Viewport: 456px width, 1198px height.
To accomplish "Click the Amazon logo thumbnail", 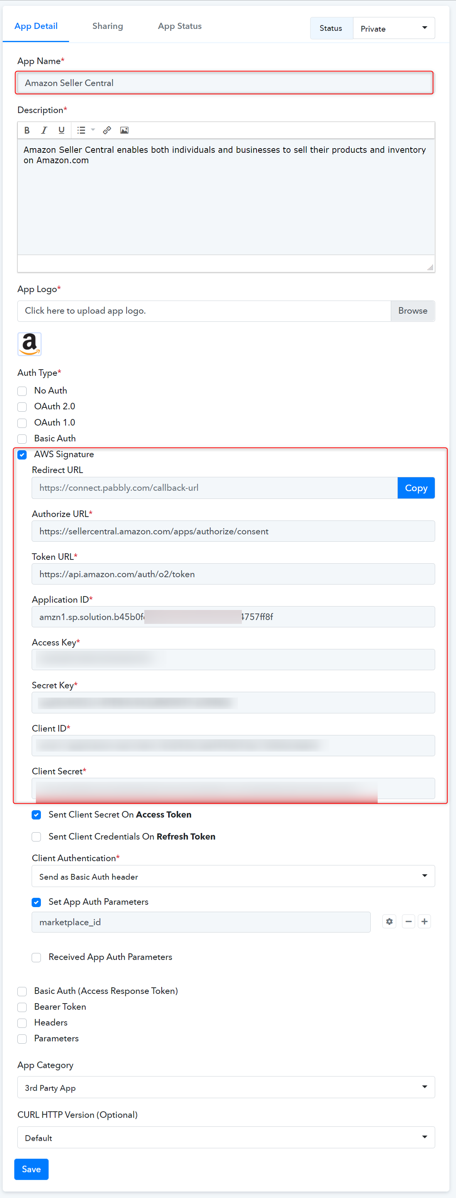I will tap(29, 344).
